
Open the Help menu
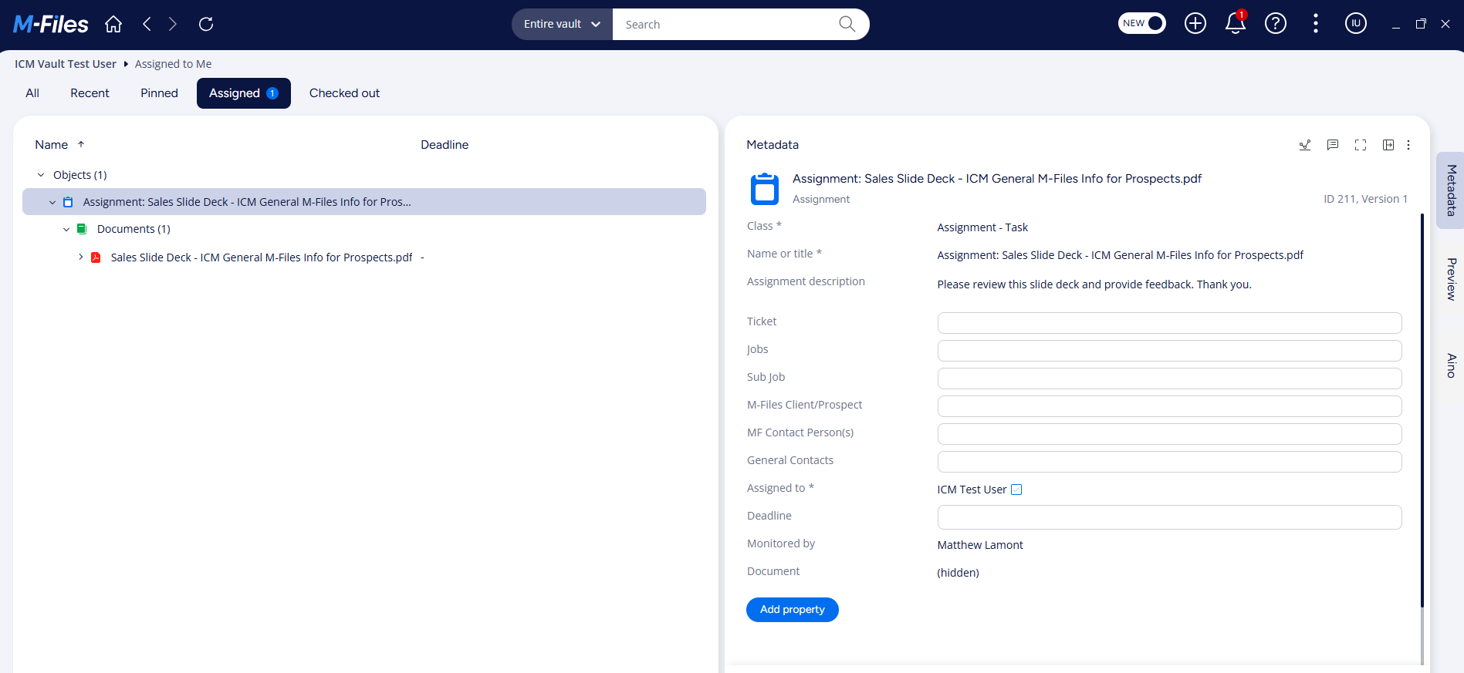[x=1276, y=24]
